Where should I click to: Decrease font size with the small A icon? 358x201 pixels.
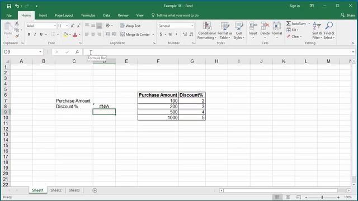click(x=78, y=26)
